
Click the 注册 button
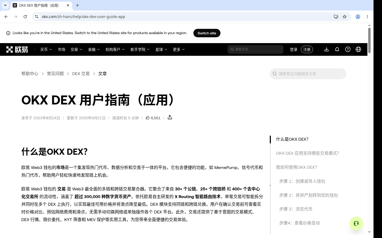click(307, 49)
